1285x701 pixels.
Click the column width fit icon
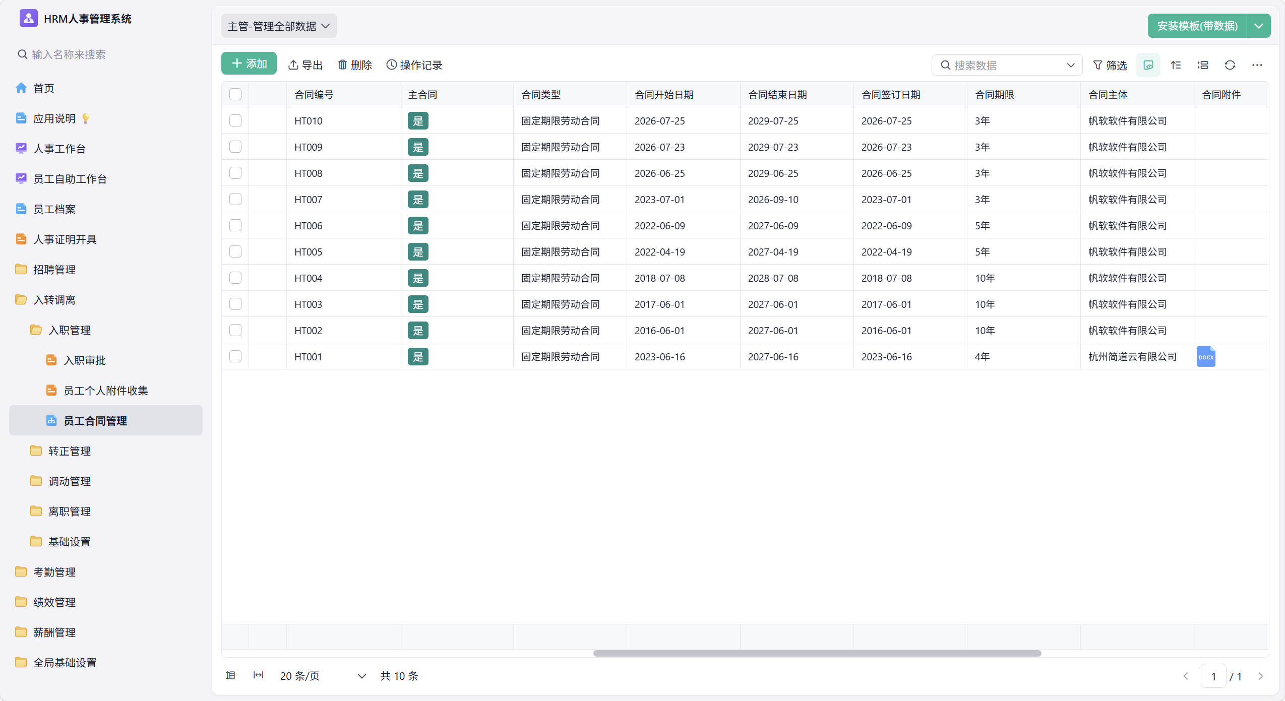click(x=258, y=675)
